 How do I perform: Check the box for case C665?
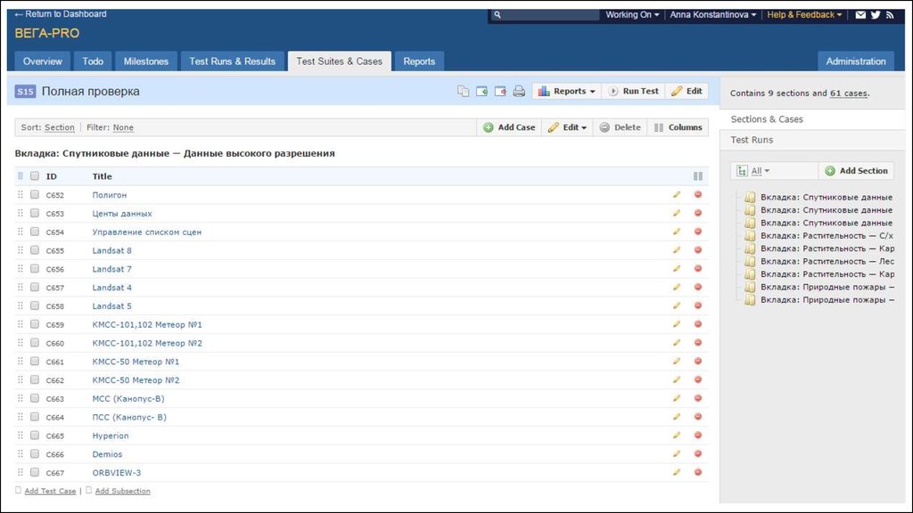pos(35,435)
